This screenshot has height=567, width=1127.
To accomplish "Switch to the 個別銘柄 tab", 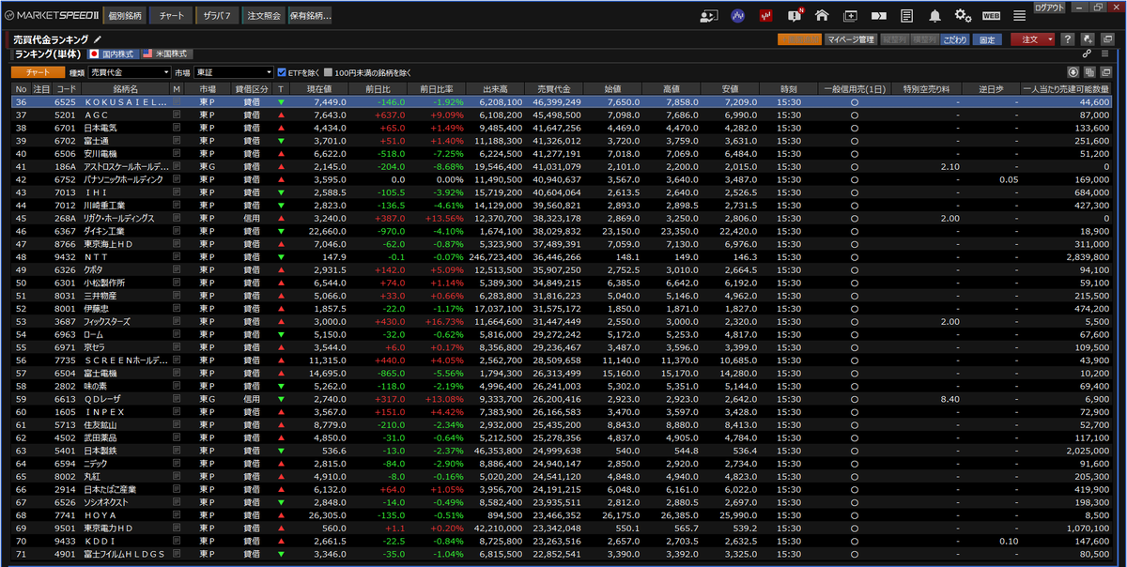I will click(125, 16).
